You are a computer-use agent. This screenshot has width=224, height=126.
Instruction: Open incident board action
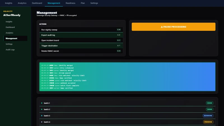(x=81, y=40)
